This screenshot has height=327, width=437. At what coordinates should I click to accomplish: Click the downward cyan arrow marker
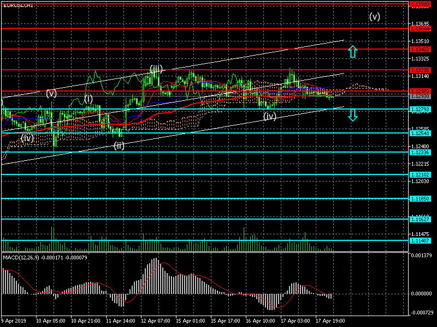click(x=353, y=114)
